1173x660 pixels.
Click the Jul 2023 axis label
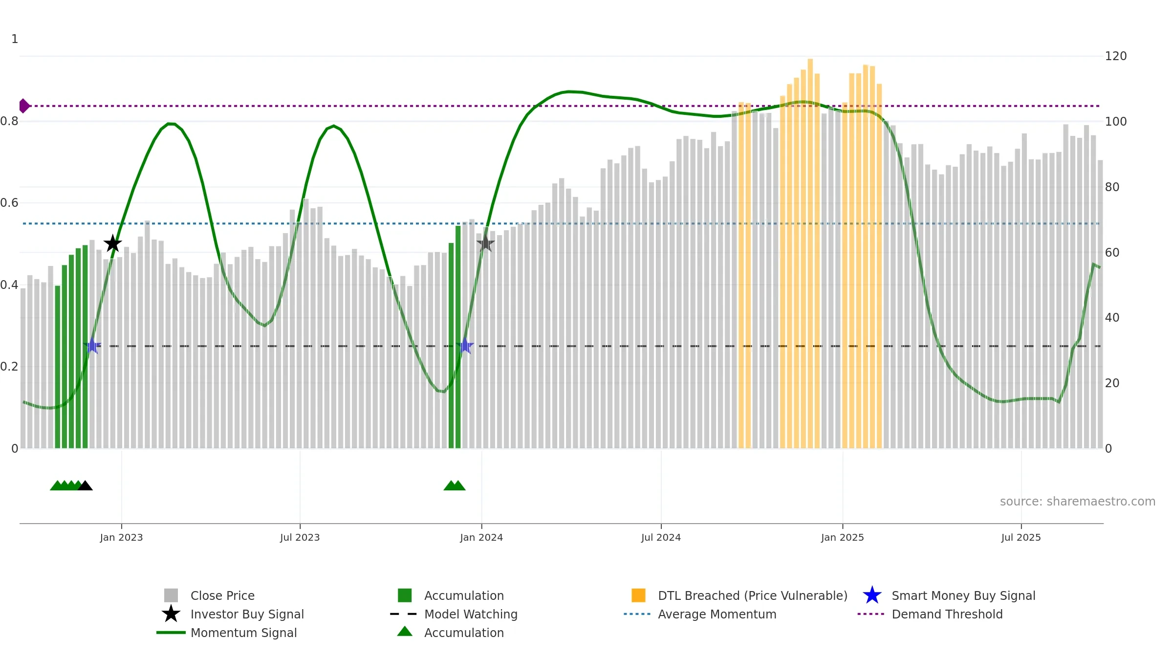pyautogui.click(x=300, y=537)
